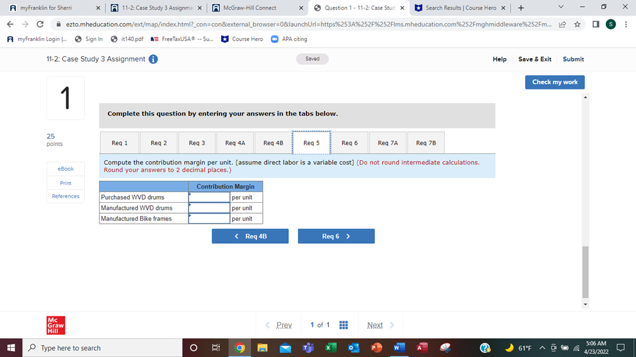Open Excel from the taskbar
The width and height of the screenshot is (636, 357).
click(x=331, y=347)
